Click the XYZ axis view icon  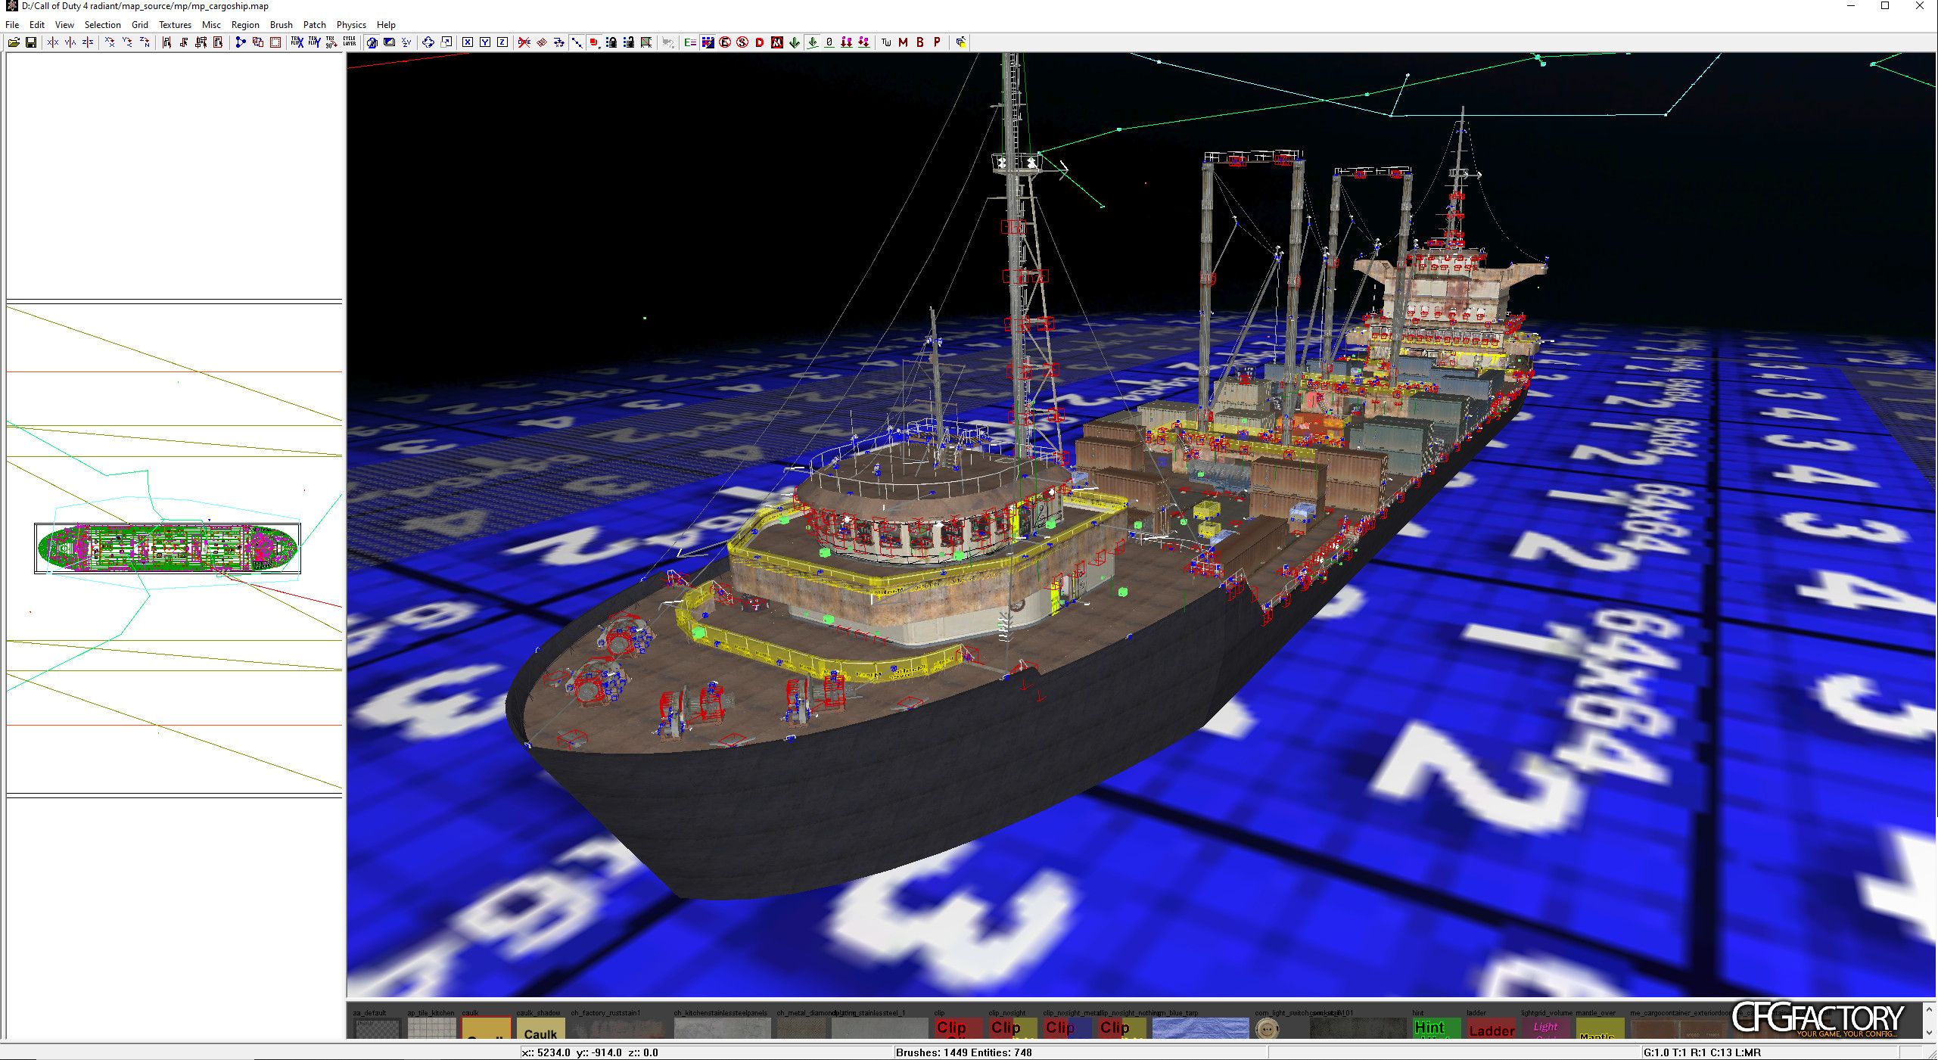click(406, 42)
